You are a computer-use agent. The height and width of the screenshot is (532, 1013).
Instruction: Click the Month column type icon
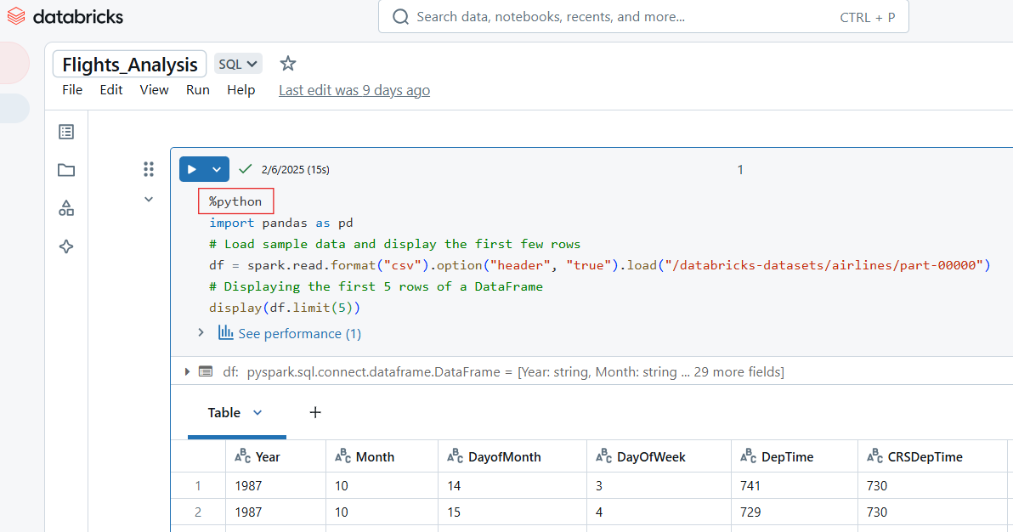click(343, 456)
